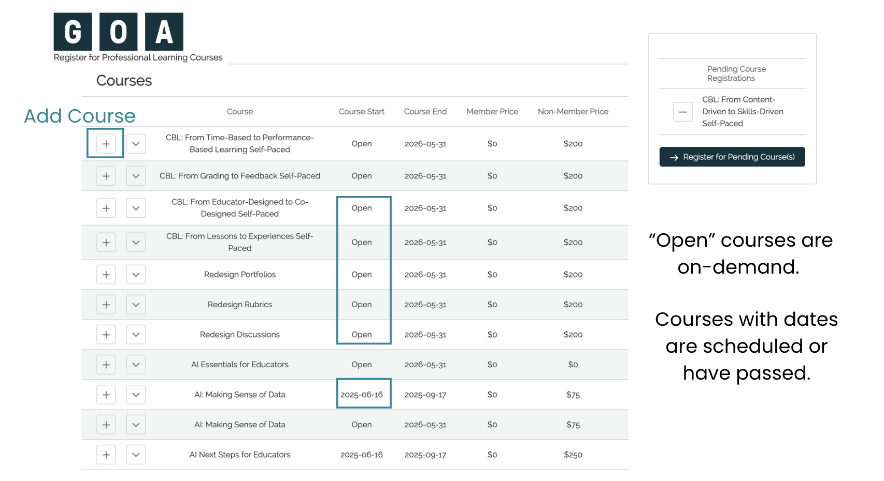Expand Redesign Portfolios course details
The image size is (884, 481).
coord(136,275)
